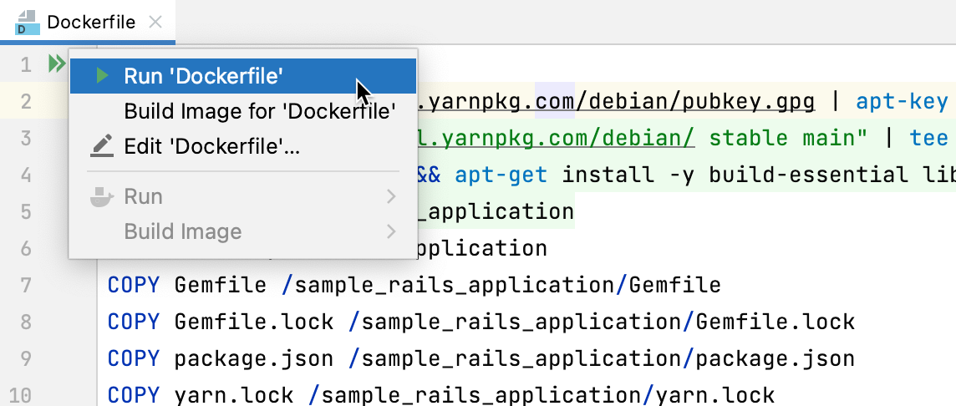Image resolution: width=956 pixels, height=406 pixels.
Task: Click line number 7 in the gutter
Action: (24, 286)
